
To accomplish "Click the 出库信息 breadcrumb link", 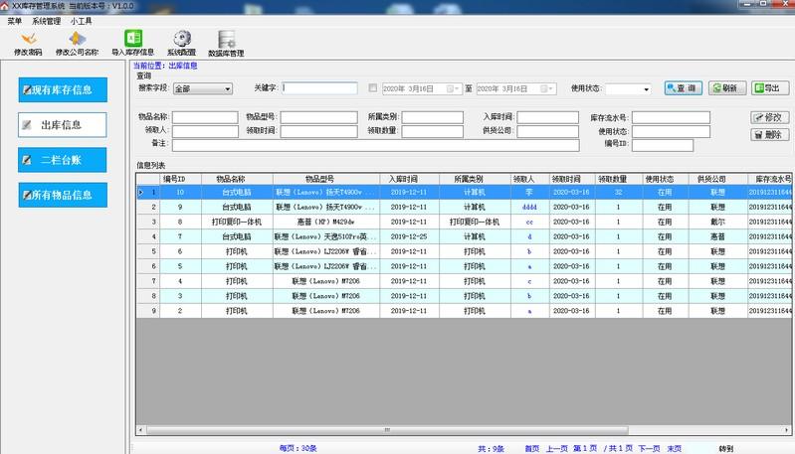I will click(183, 66).
